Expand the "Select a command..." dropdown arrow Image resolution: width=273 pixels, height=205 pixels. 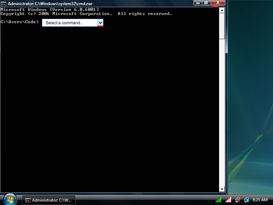(x=100, y=23)
